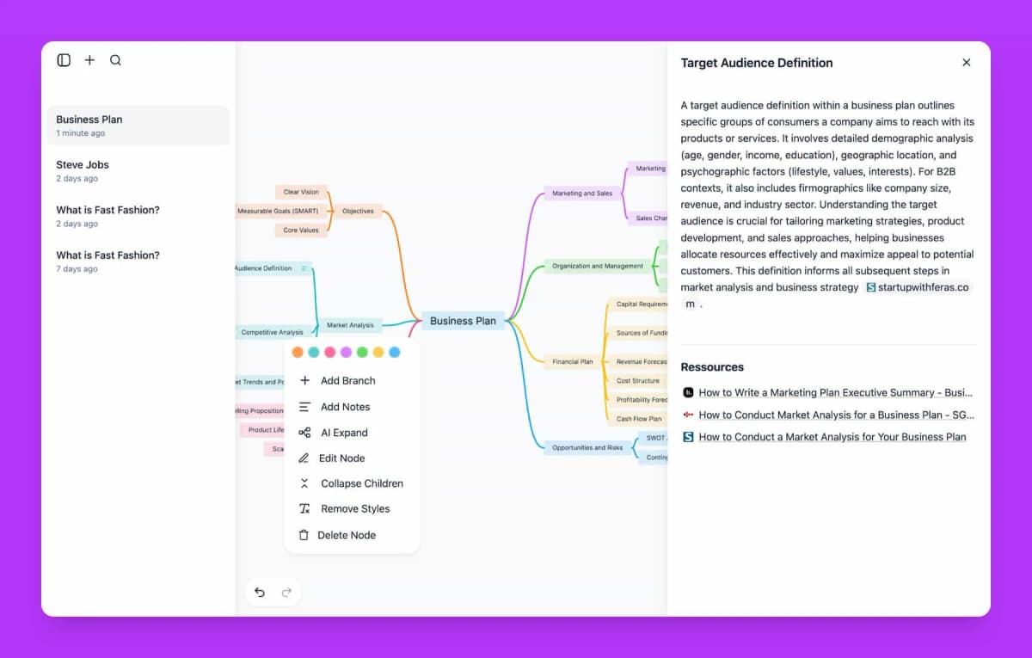Open Conduct a Market Analysis for Your Business Plan link
This screenshot has width=1032, height=658.
[x=832, y=437]
